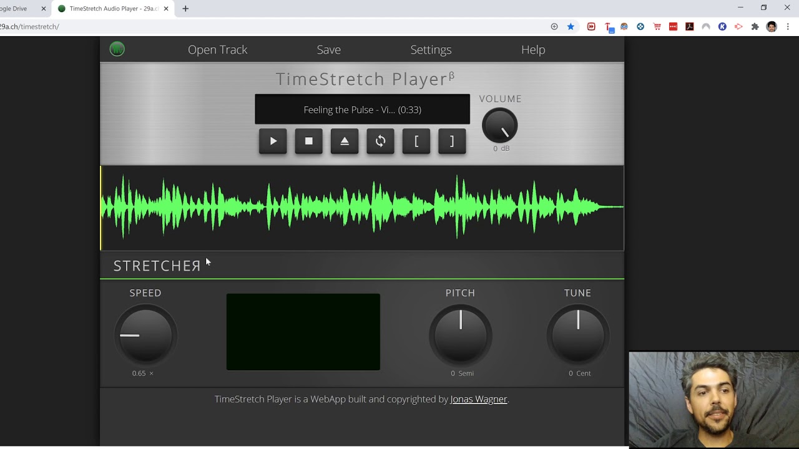Click the red T extension icon

pos(609,27)
